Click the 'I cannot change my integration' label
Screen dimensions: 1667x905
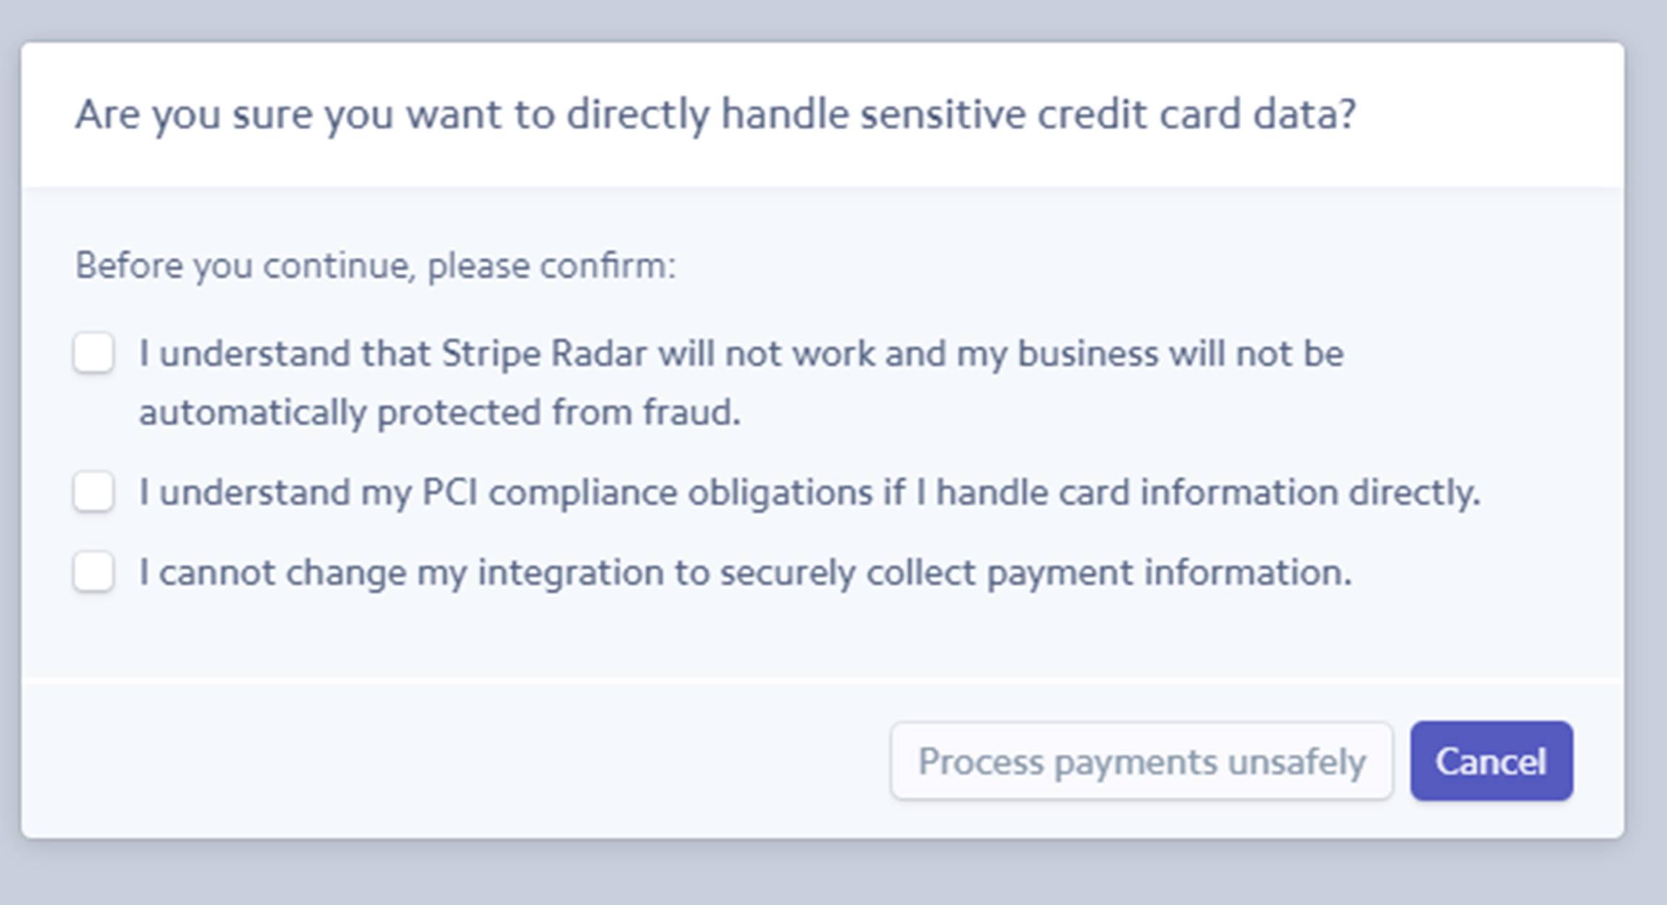coord(745,573)
